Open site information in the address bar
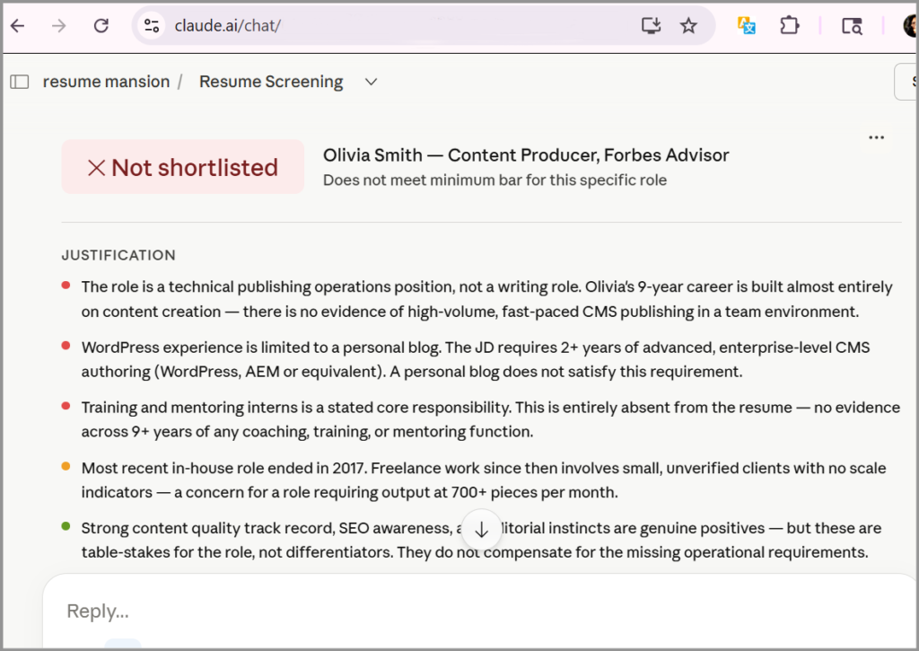919x651 pixels. [151, 25]
